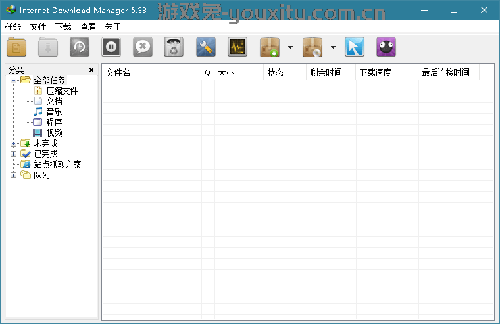Select 压缩文件 category
This screenshot has width=500, height=324.
coord(62,91)
